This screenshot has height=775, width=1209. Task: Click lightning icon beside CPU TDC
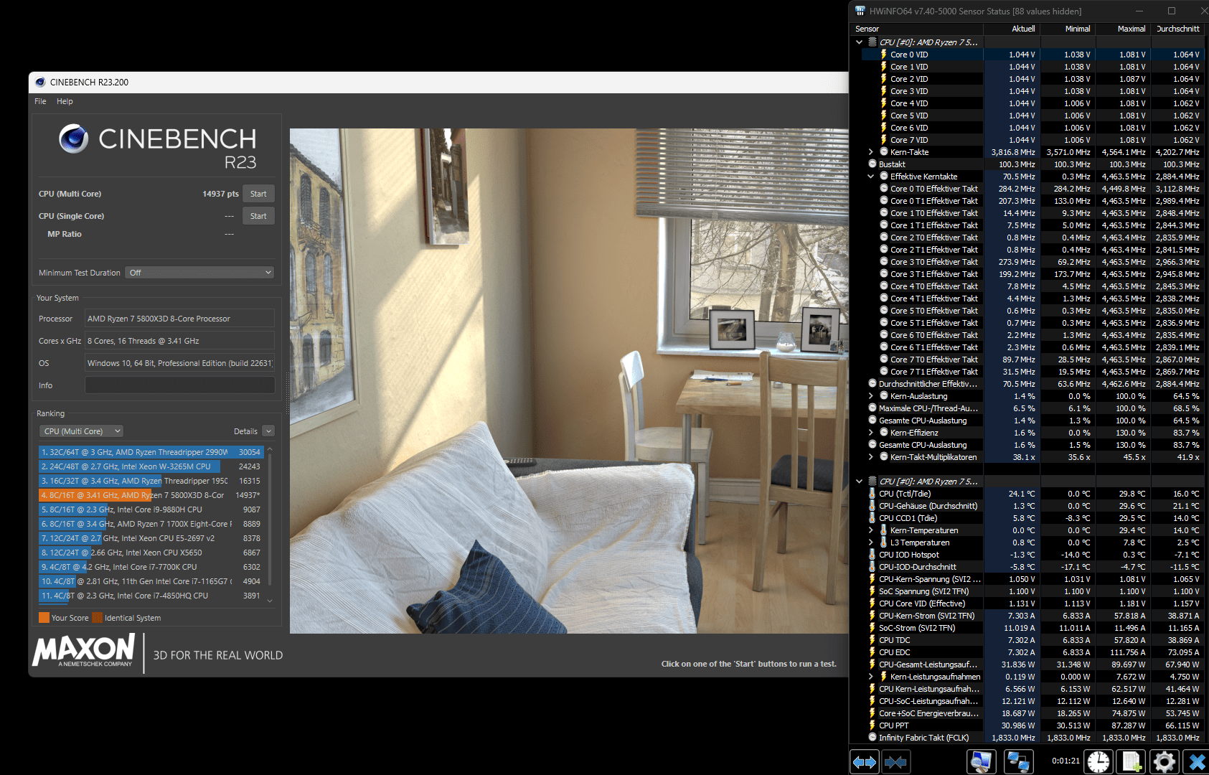[872, 640]
